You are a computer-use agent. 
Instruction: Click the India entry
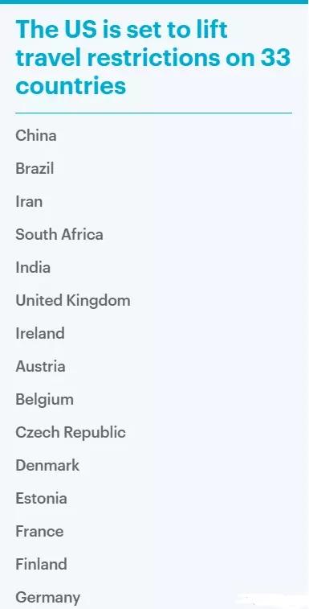33,268
